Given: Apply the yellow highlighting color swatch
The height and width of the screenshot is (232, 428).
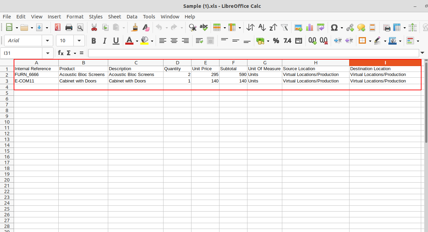Looking at the screenshot, I should [144, 41].
